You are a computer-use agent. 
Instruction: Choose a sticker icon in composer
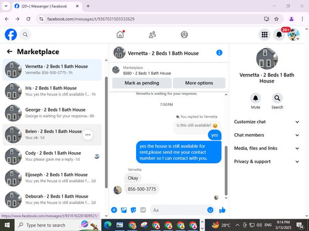133,210
